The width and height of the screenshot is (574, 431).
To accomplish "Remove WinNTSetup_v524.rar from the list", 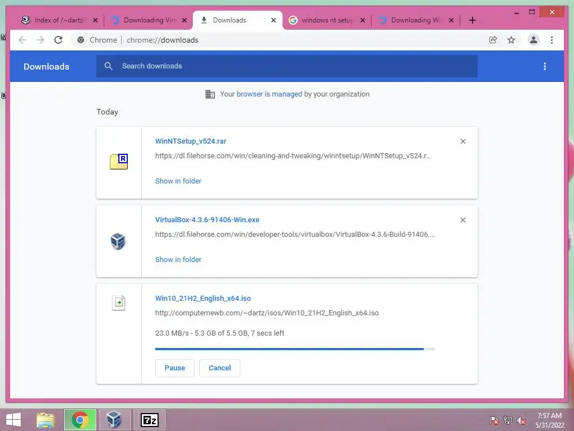I will click(462, 141).
